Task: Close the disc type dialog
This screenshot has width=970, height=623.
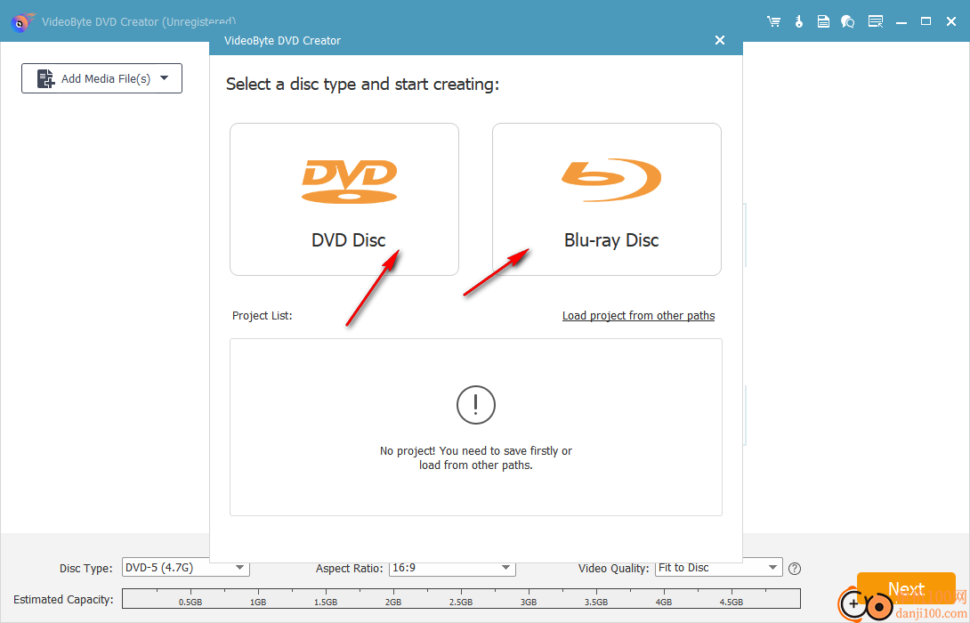Action: point(719,40)
